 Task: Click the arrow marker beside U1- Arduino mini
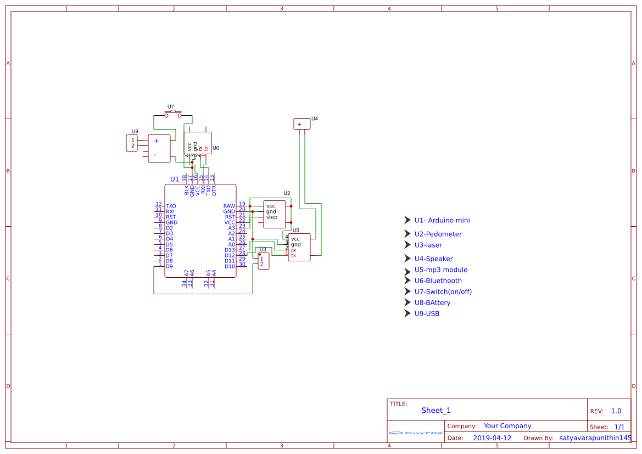coord(407,220)
